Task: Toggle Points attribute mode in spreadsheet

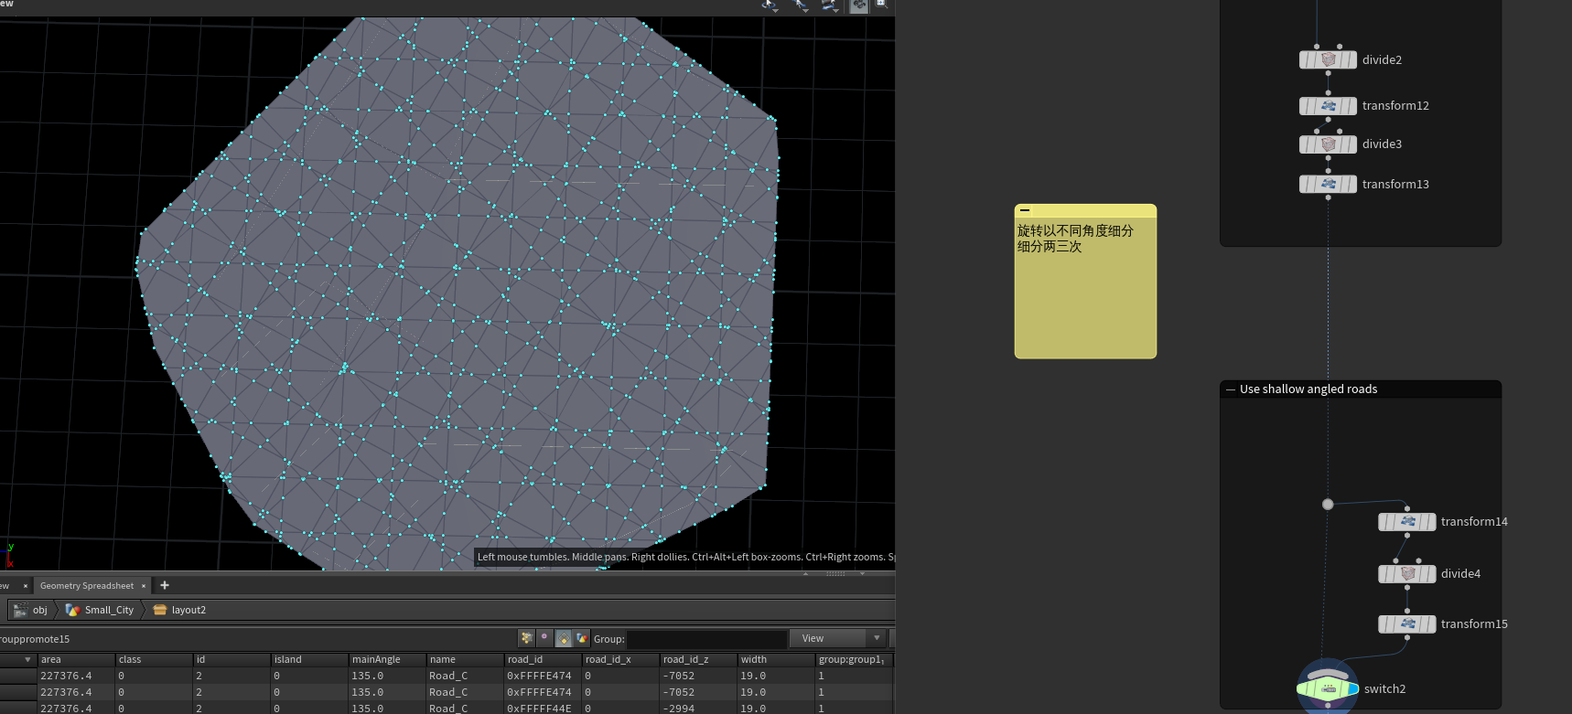Action: pos(526,638)
